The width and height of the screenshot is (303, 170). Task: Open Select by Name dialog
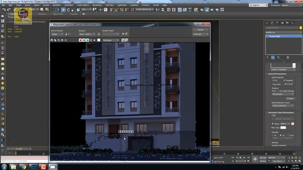point(47,9)
